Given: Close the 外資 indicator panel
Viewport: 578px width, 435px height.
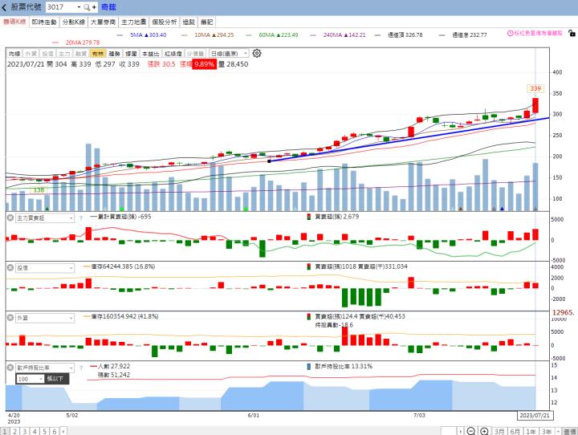Looking at the screenshot, I should point(10,317).
